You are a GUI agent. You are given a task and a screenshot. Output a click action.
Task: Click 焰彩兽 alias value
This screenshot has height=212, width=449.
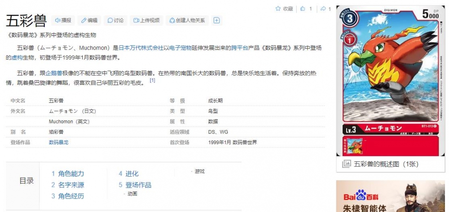click(x=56, y=132)
